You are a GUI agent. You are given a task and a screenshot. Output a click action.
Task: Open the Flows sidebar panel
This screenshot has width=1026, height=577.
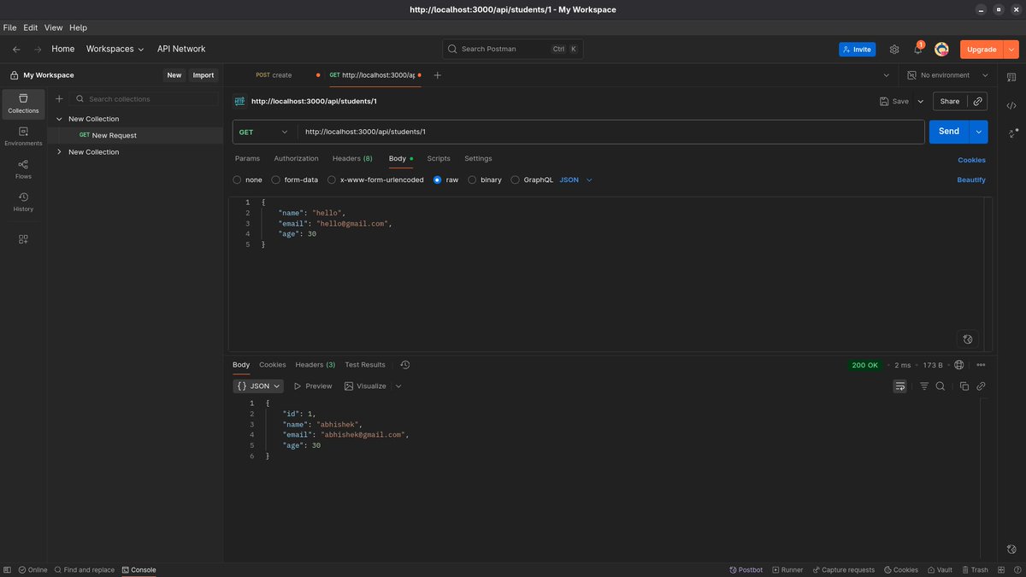click(23, 168)
